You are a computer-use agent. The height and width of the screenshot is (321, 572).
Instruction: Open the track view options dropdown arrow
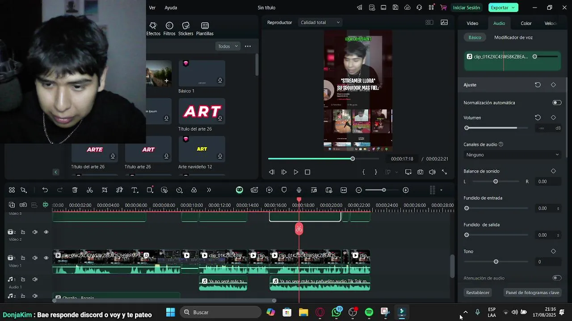click(x=441, y=190)
